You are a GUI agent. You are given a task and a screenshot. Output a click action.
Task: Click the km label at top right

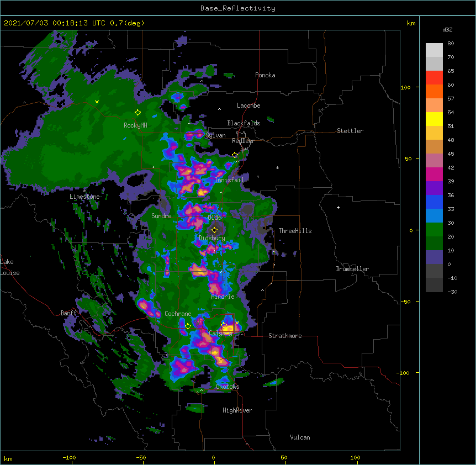(411, 23)
